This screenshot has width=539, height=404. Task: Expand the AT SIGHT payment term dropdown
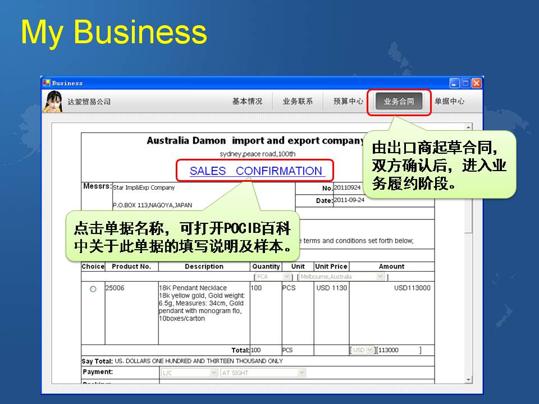point(302,373)
